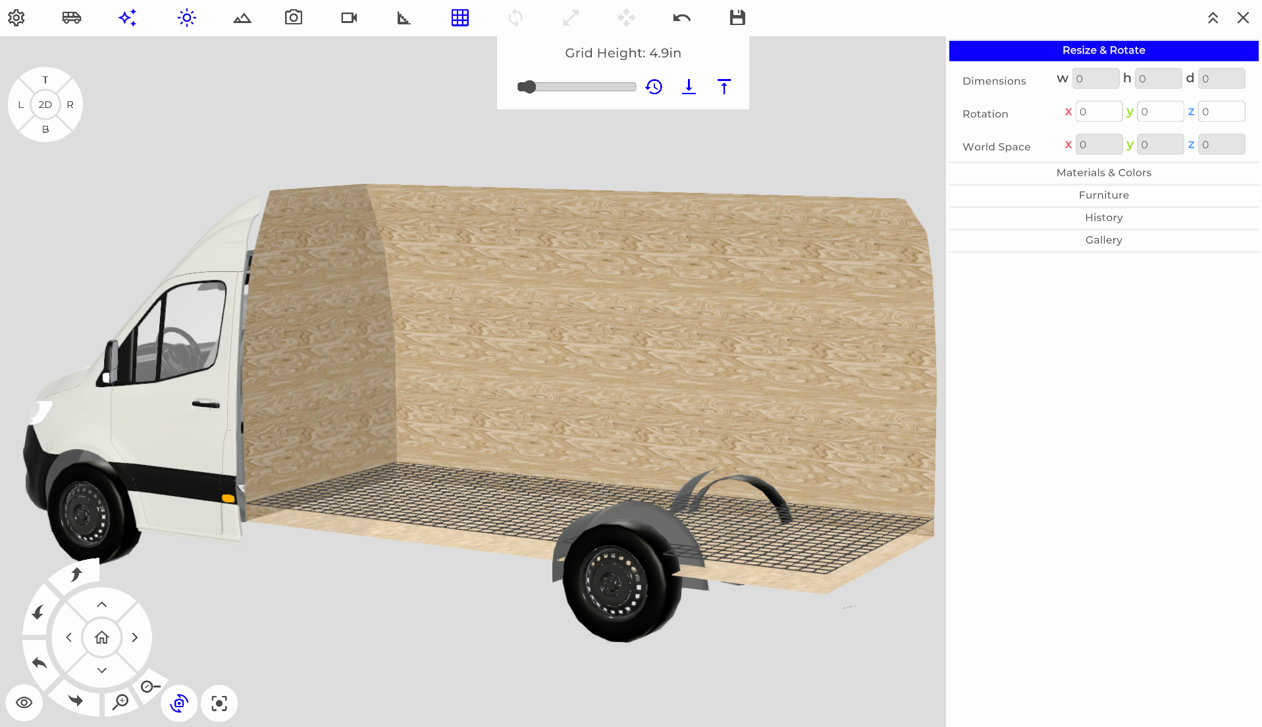The width and height of the screenshot is (1262, 727).
Task: Click the World Space x field
Action: (x=1099, y=145)
